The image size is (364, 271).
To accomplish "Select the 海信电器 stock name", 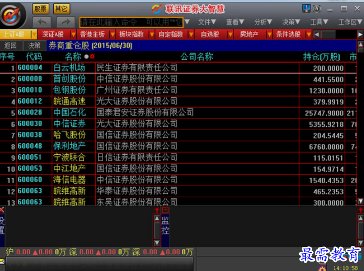I will point(70,180).
